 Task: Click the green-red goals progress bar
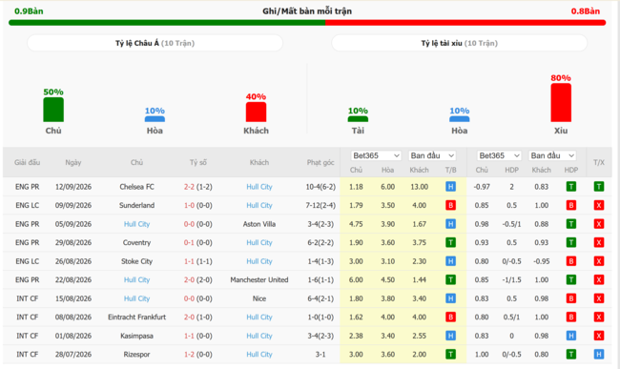tap(307, 23)
